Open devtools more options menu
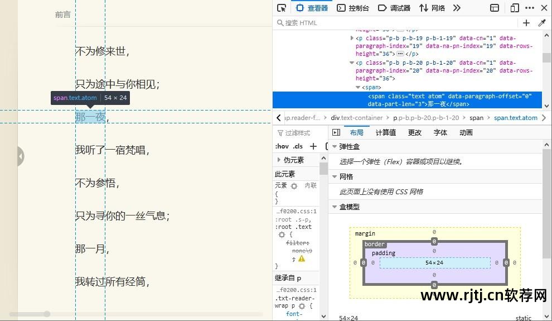 click(x=530, y=8)
